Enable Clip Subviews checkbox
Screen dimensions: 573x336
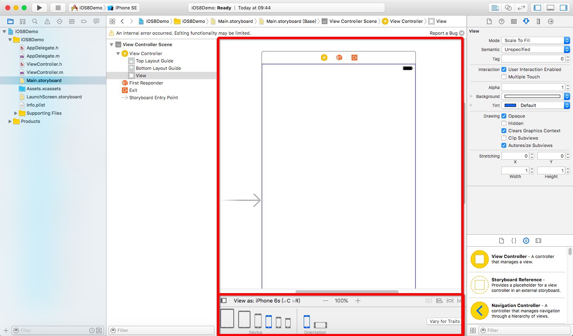pyautogui.click(x=504, y=138)
